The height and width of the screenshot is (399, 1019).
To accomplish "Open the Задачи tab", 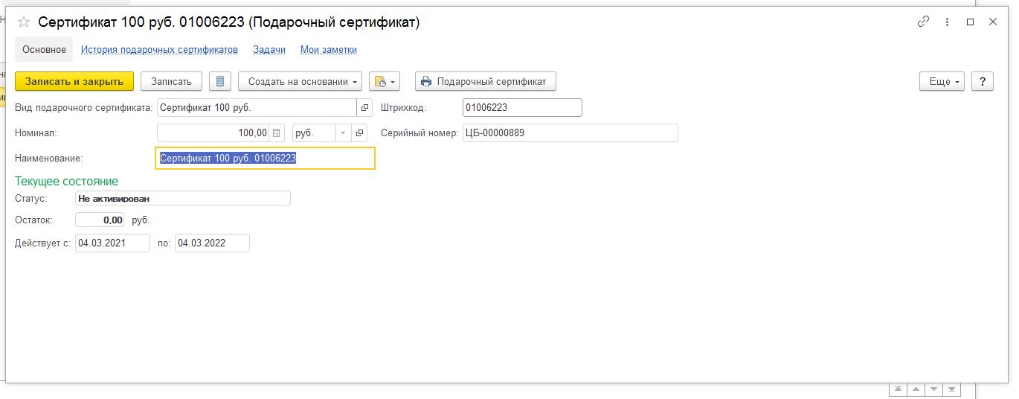I will coord(269,50).
